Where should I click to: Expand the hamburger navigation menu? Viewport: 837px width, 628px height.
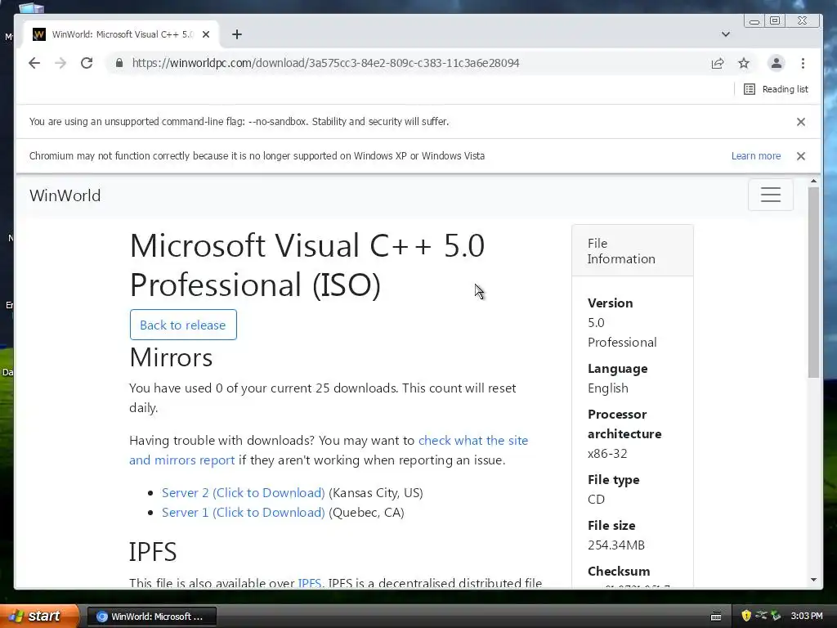click(770, 195)
